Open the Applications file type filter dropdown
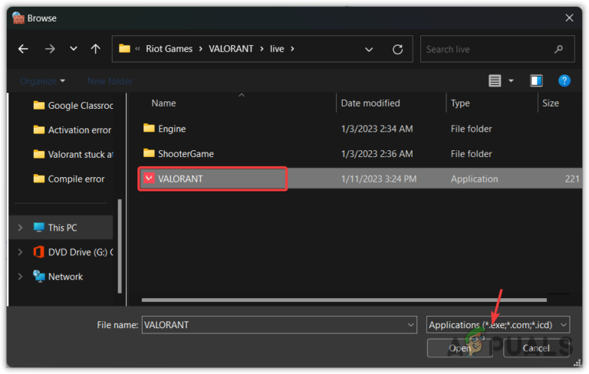Screen dimensions: 589x374 coord(498,325)
